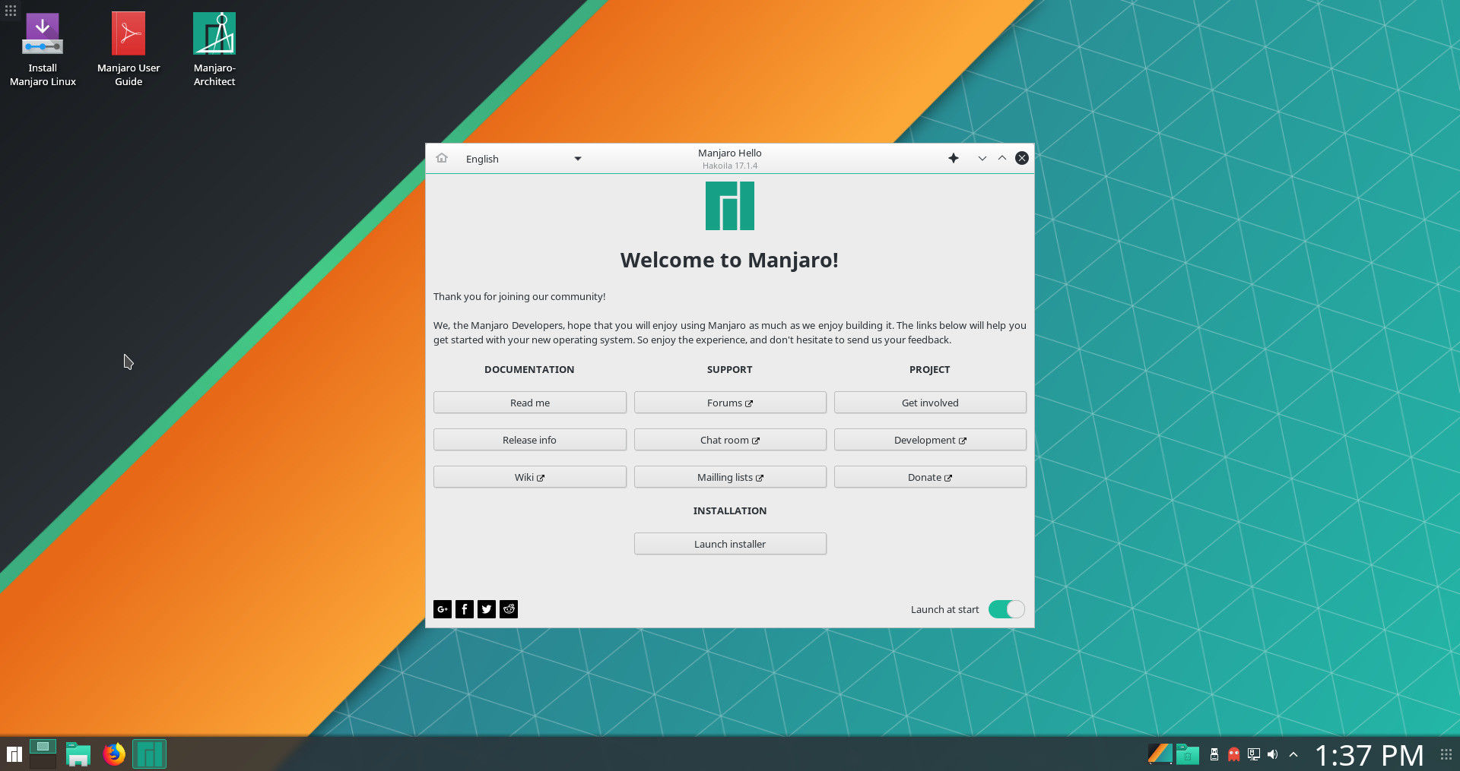This screenshot has height=771, width=1460.
Task: Open Manjaro-Architect desktop icon
Action: click(x=214, y=50)
